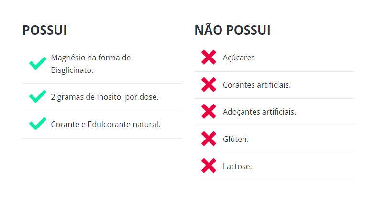Screen dimensions: 376x198
Task: Click the NÃO POSSUI heading
Action: [x=232, y=30]
